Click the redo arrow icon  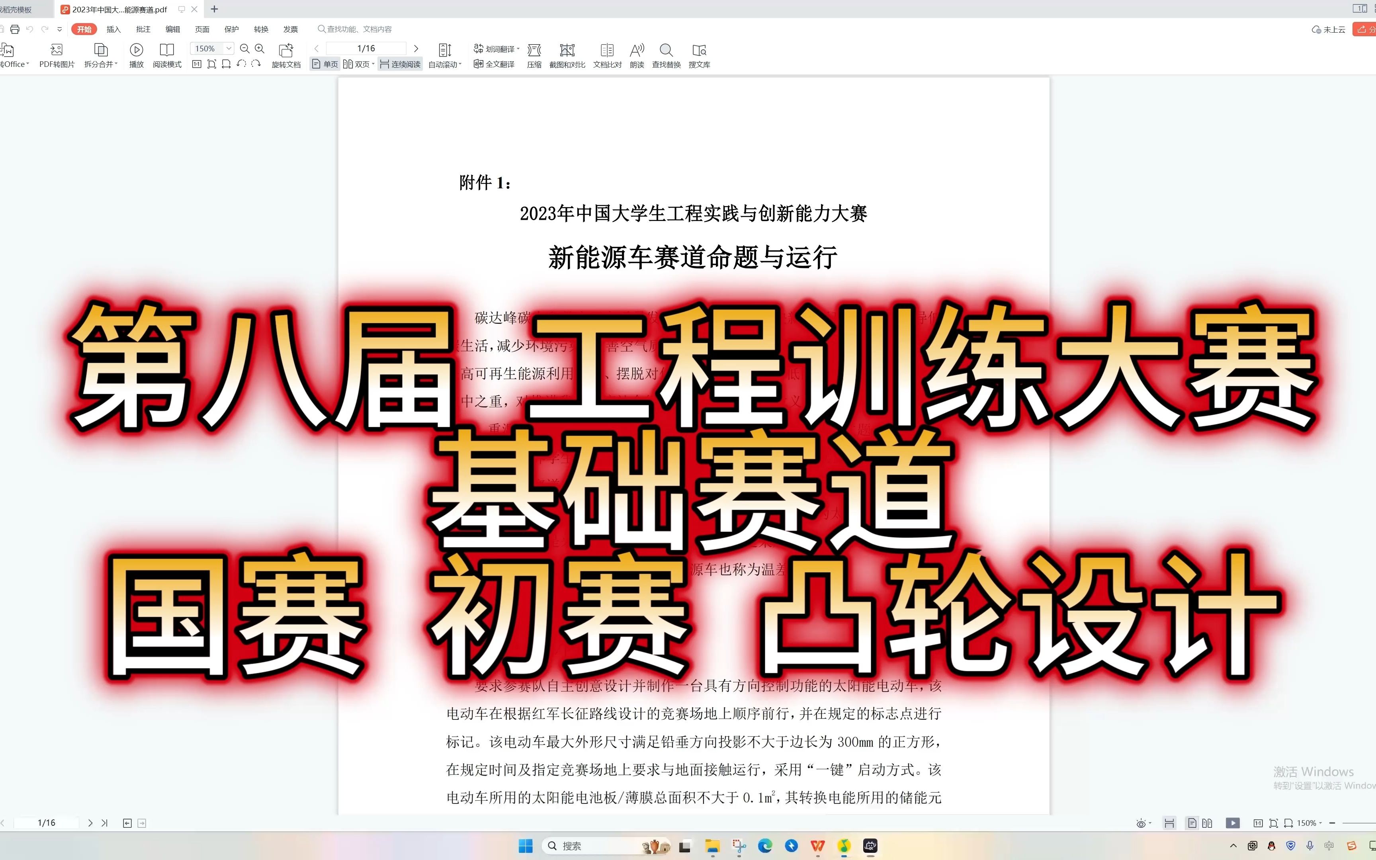(45, 29)
